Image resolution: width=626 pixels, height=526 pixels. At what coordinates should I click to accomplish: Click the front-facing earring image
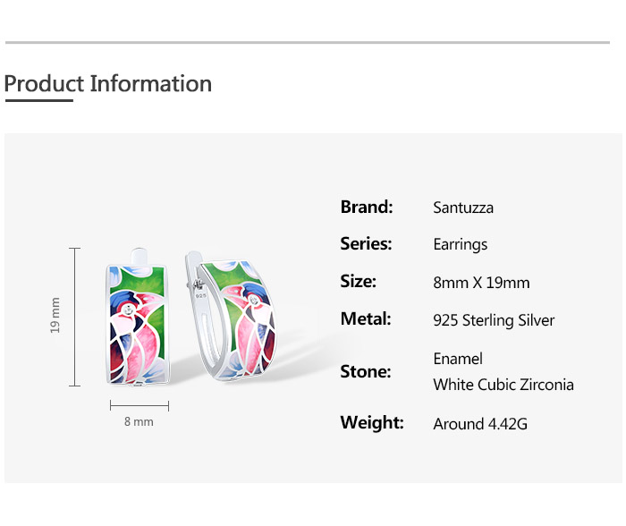pyautogui.click(x=139, y=322)
